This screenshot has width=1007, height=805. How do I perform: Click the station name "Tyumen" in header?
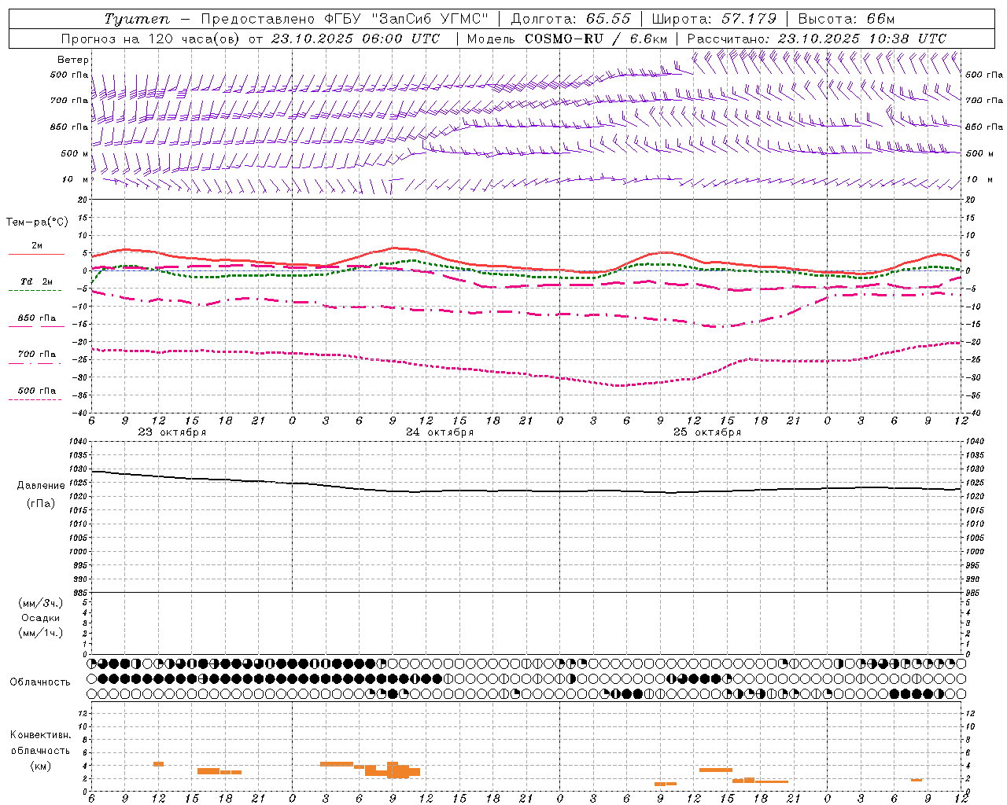pyautogui.click(x=137, y=19)
